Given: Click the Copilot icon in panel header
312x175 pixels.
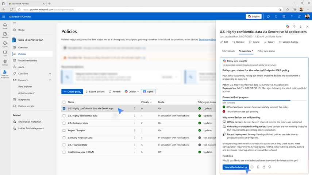Looking at the screenshot, I should click(288, 27).
